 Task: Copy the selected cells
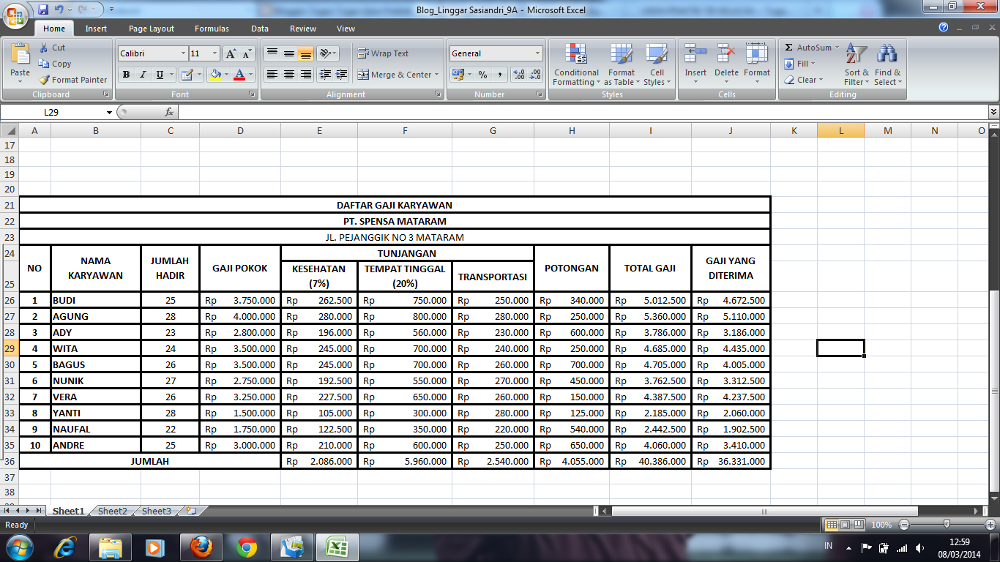pyautogui.click(x=55, y=64)
